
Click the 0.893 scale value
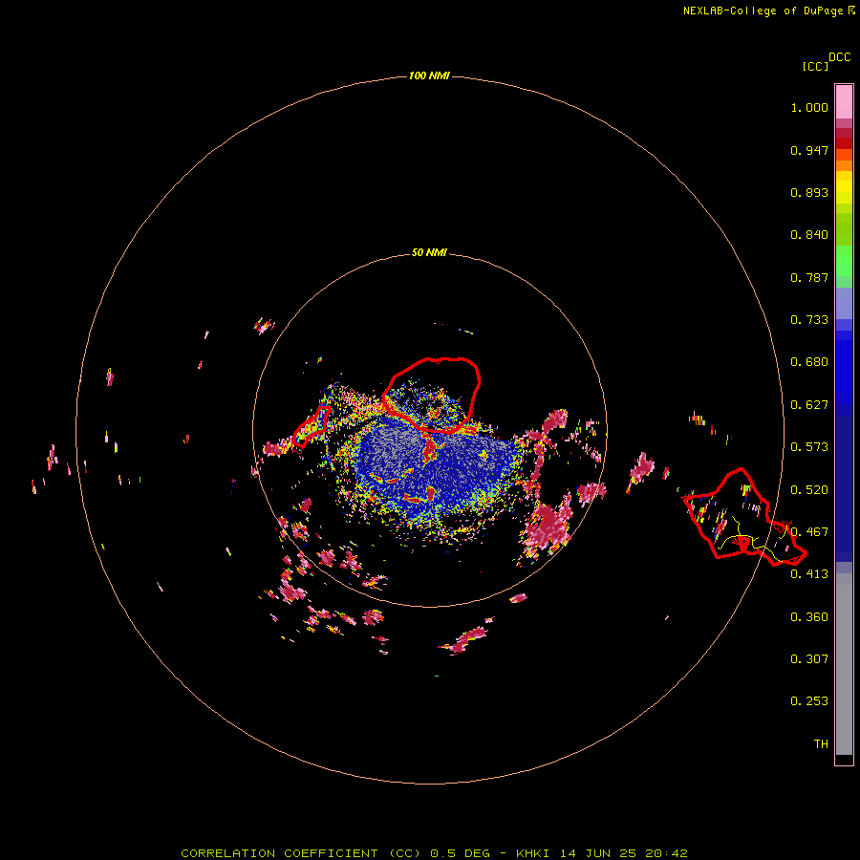pos(809,192)
